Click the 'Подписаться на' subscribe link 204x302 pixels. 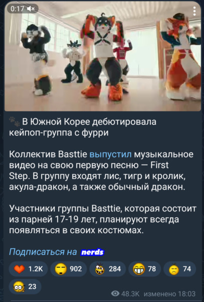tap(43, 251)
